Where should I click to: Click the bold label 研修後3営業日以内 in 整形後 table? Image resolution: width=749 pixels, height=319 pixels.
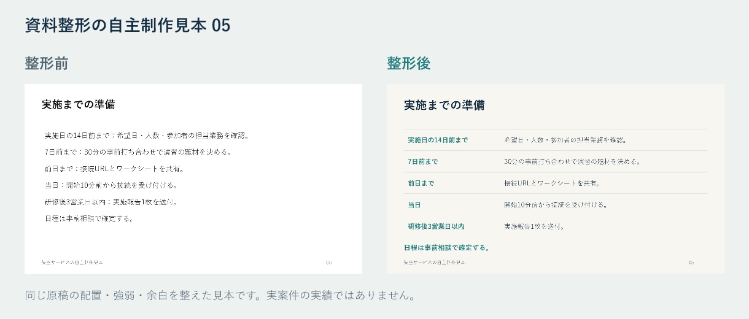point(436,226)
